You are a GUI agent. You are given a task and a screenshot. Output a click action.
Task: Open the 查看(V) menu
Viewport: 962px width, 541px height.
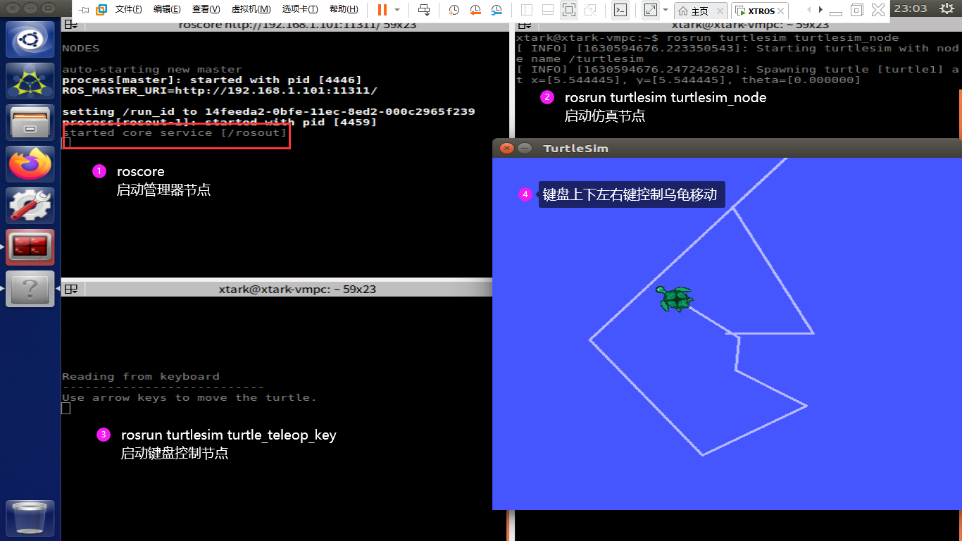pos(206,10)
